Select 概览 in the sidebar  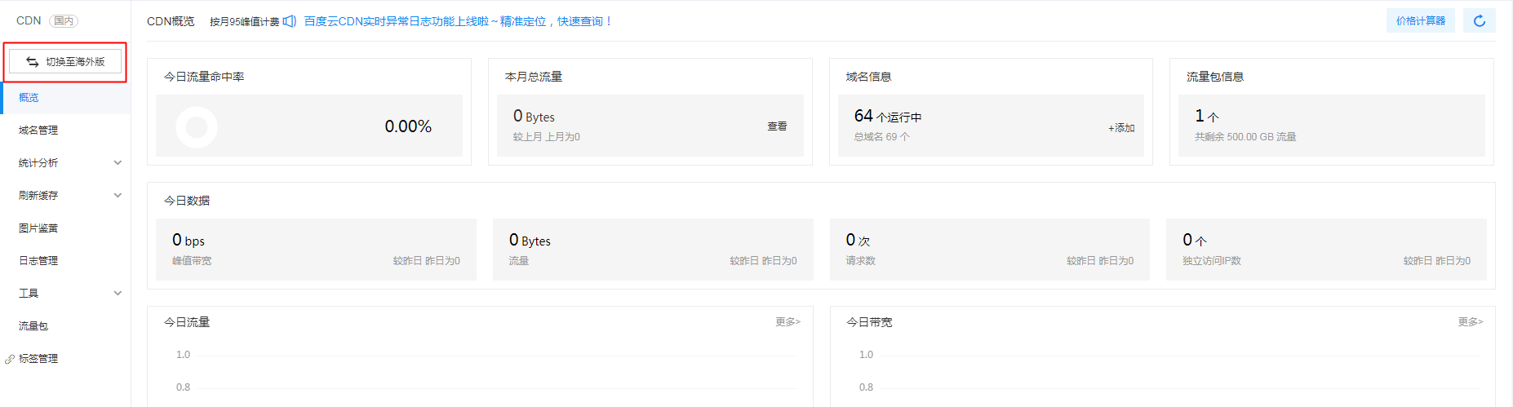point(65,97)
